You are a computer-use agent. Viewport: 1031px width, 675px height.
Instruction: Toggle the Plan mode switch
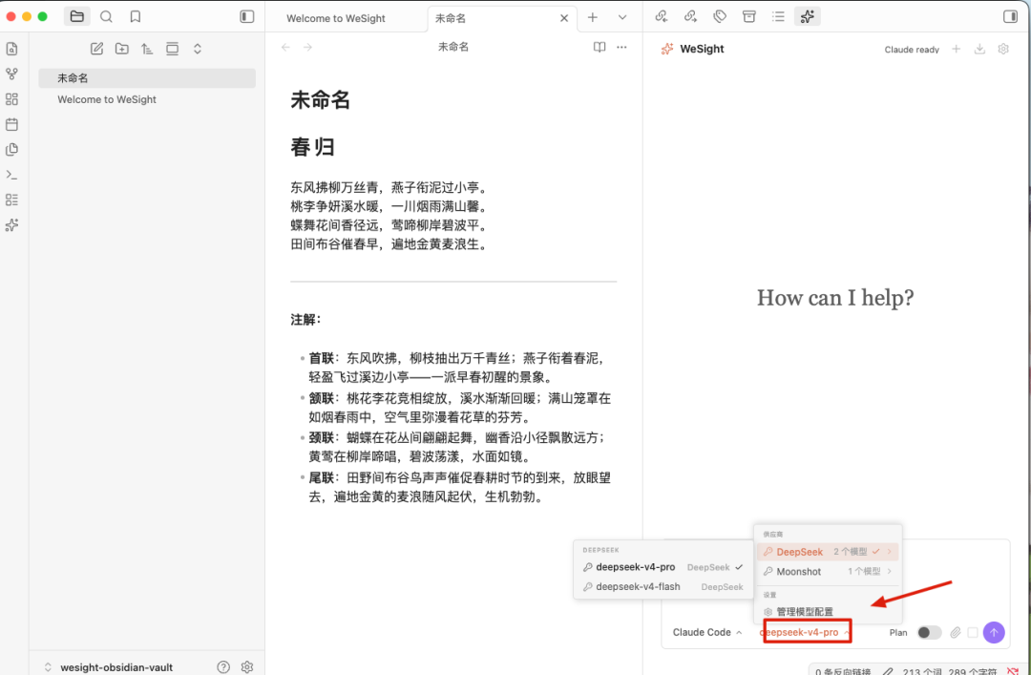[929, 632]
